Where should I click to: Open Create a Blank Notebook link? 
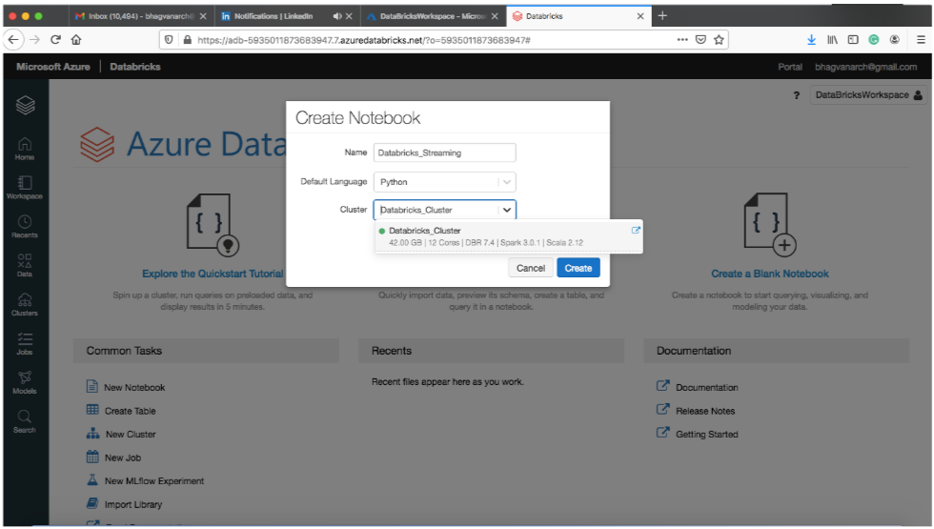pos(770,275)
